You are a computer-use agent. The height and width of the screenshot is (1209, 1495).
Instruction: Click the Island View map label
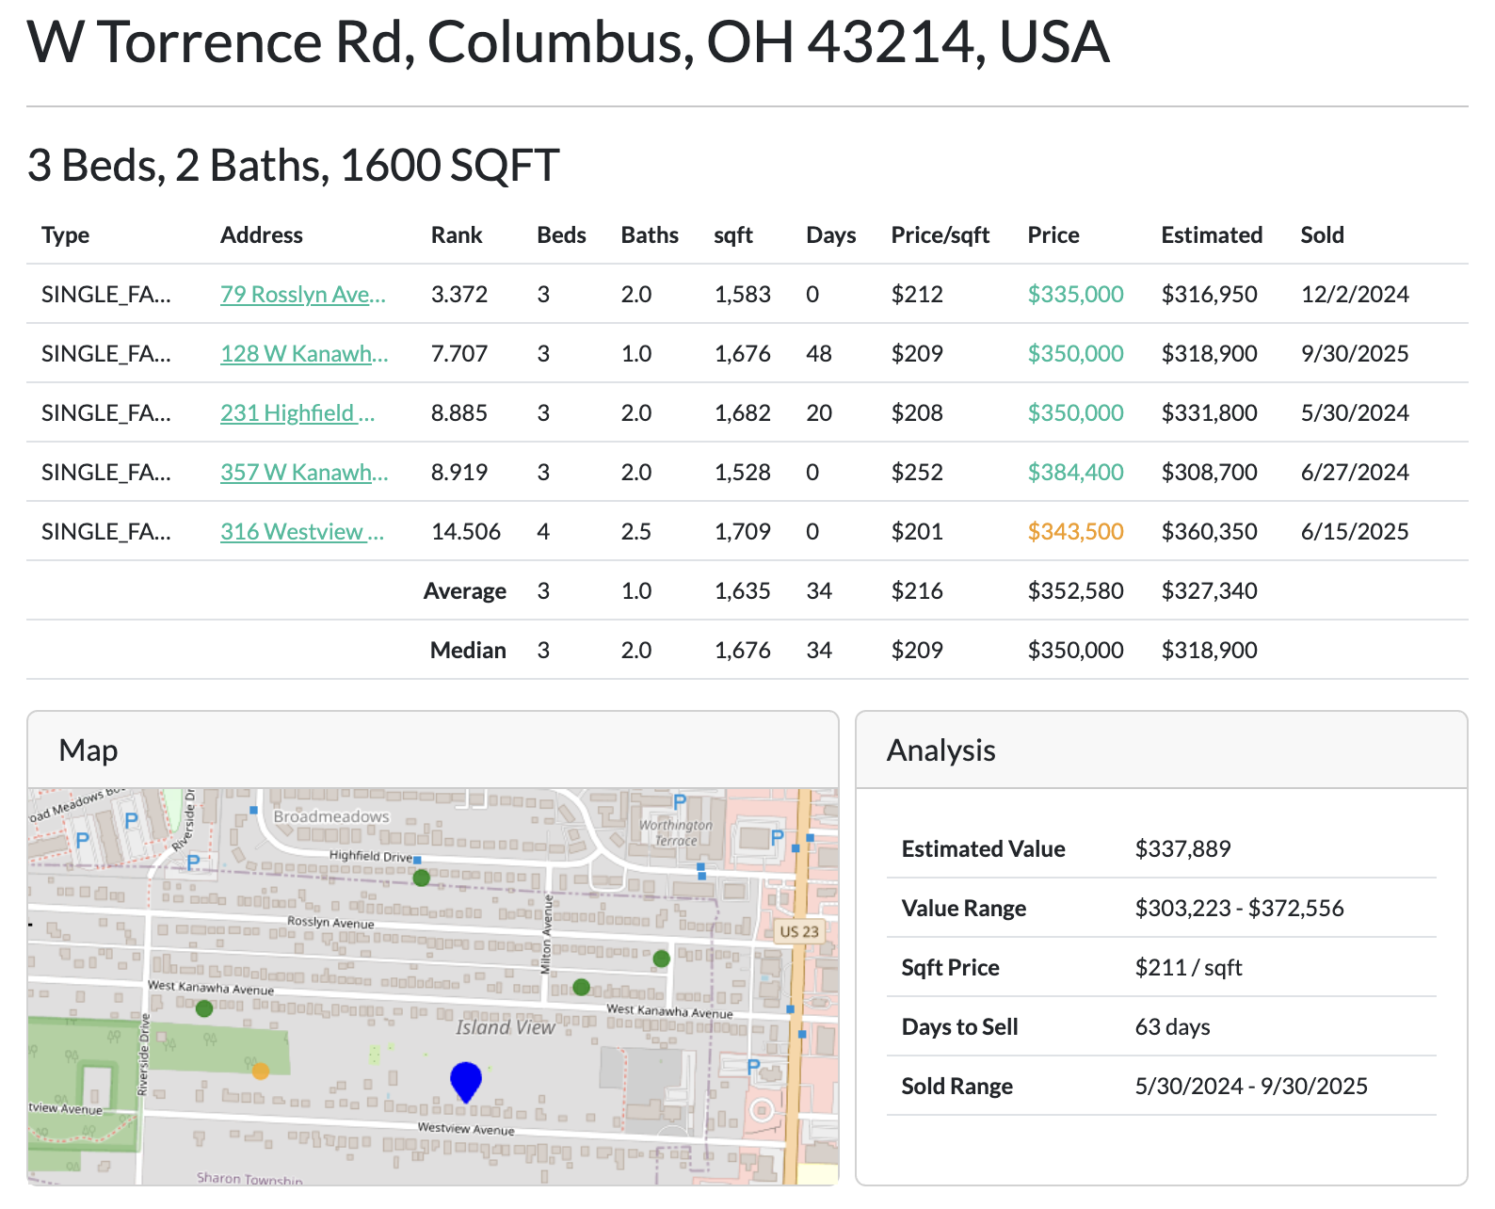coord(506,1027)
